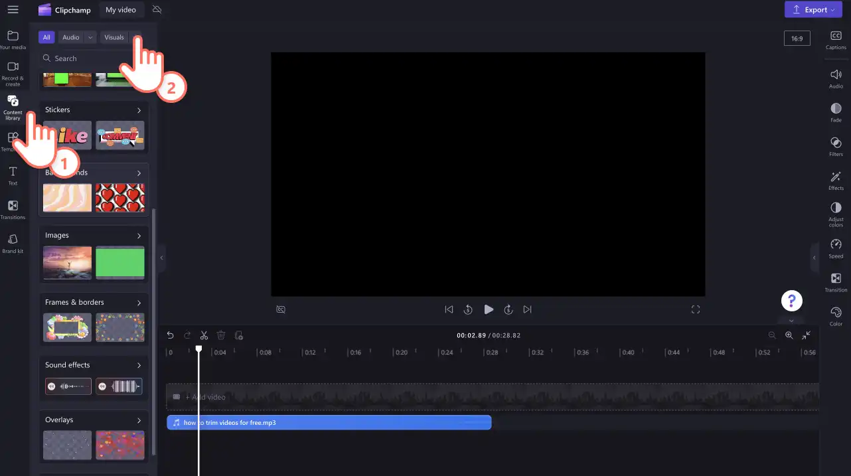Click the timeline zoom in icon

coord(789,335)
